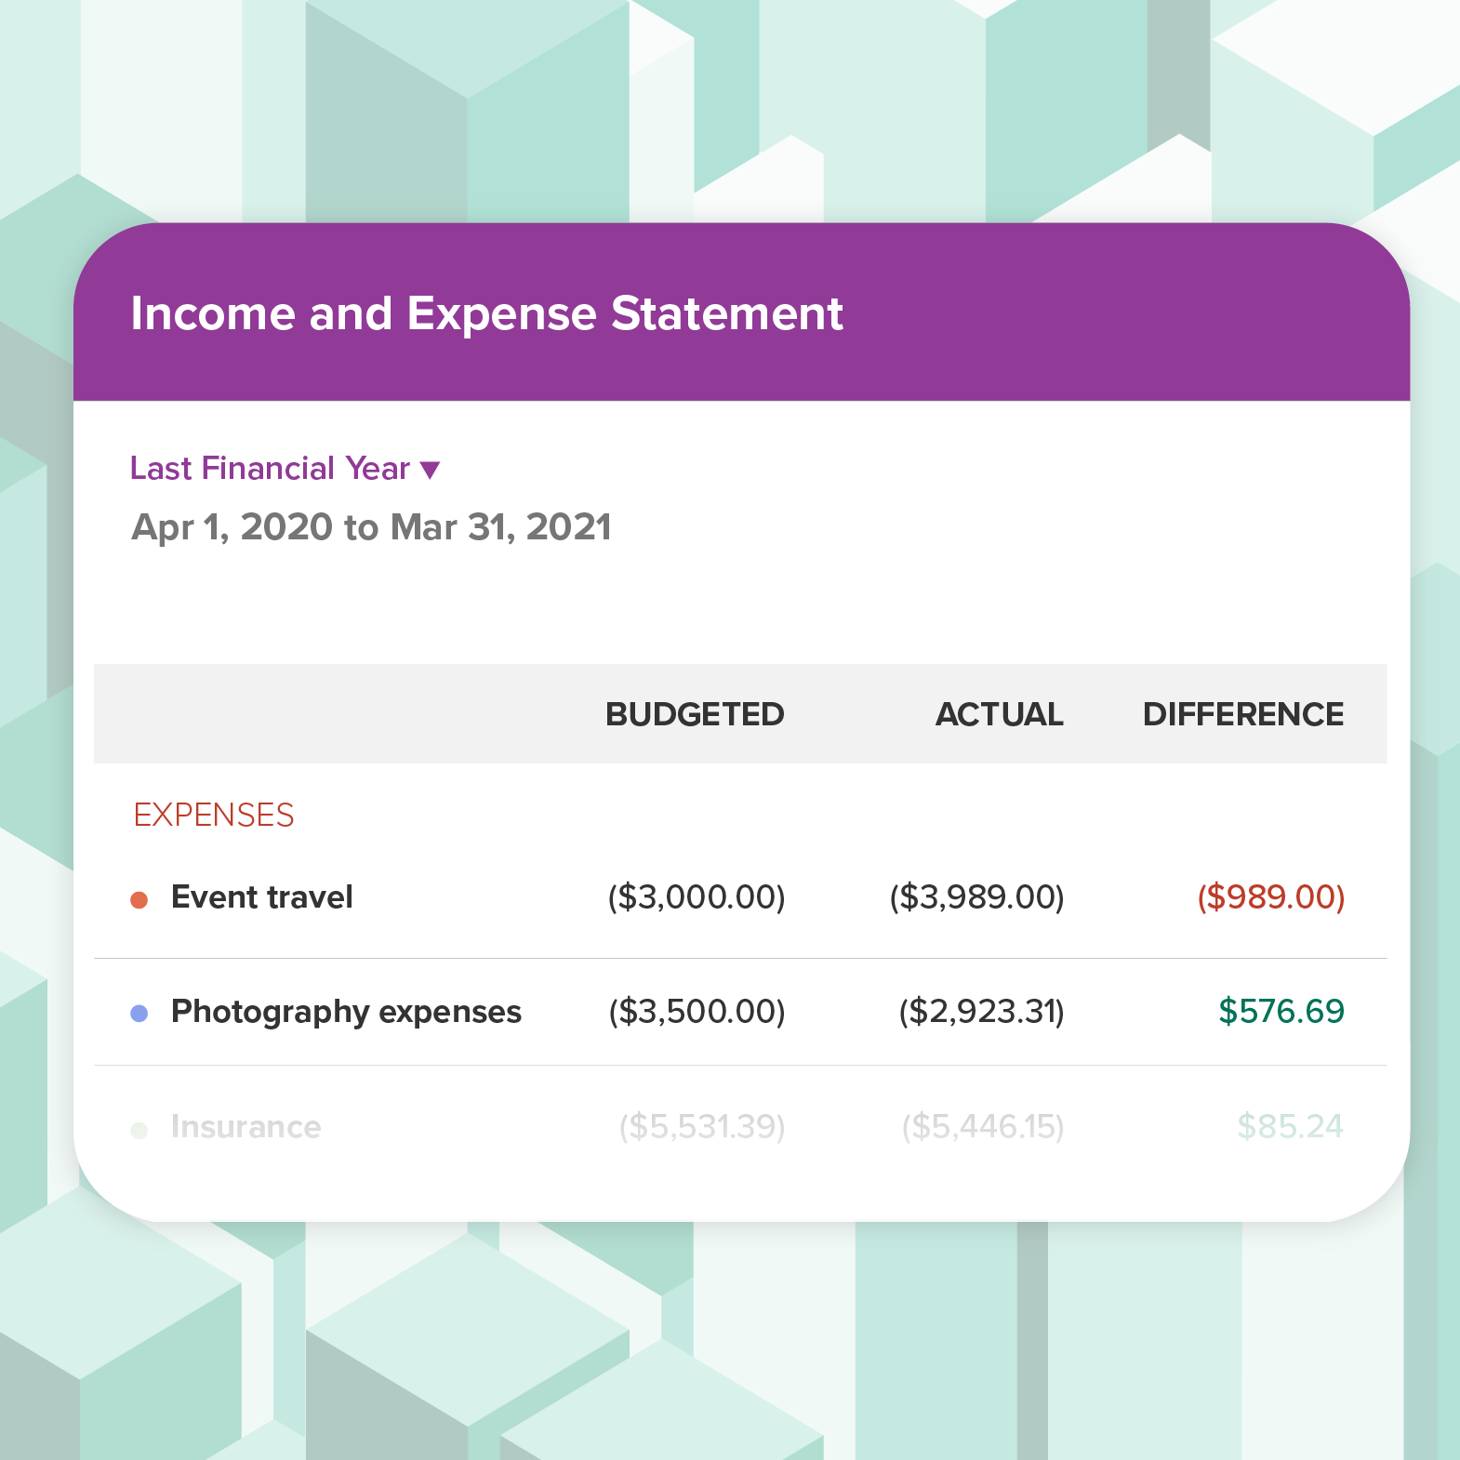Screen dimensions: 1460x1460
Task: Select the ($3,989.00) Event travel actual amount
Action: point(978,898)
